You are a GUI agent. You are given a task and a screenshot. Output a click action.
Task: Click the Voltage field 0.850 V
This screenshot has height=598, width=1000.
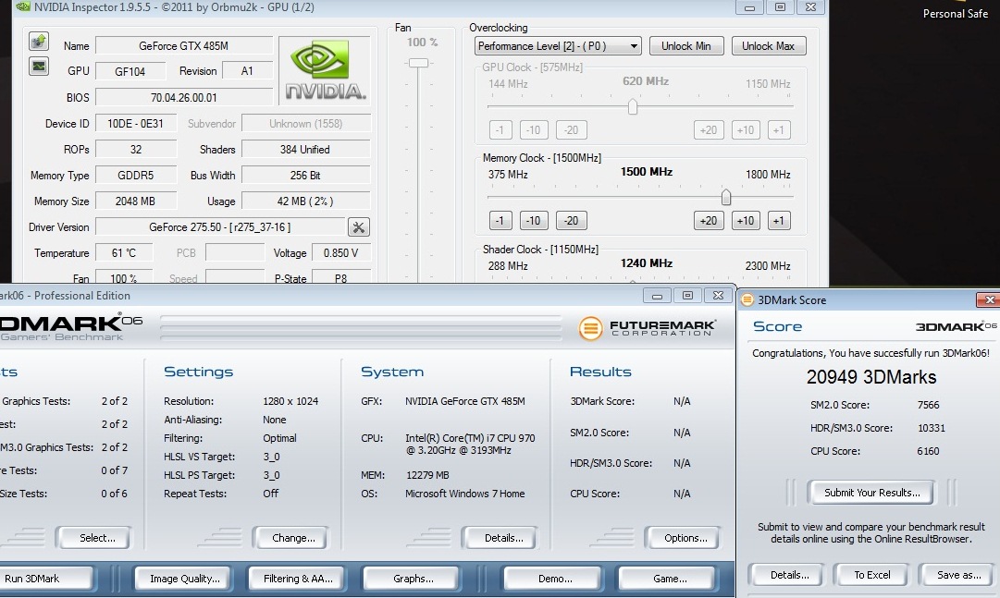[x=340, y=253]
